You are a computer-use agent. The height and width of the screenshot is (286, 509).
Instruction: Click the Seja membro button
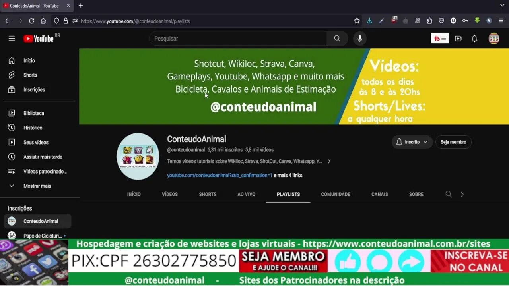(x=453, y=142)
